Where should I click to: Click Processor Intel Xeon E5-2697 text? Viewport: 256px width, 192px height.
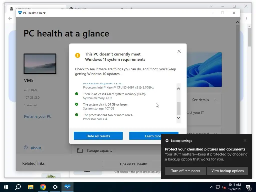pos(118,87)
